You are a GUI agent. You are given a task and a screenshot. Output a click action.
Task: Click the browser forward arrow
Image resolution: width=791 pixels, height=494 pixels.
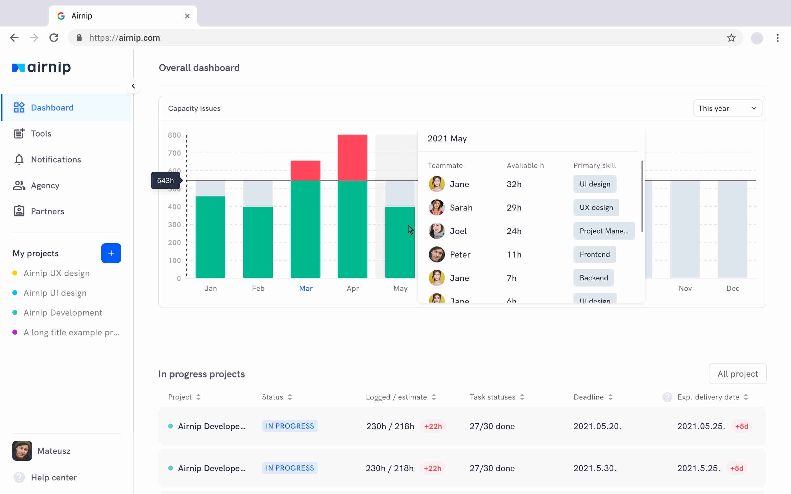point(34,38)
